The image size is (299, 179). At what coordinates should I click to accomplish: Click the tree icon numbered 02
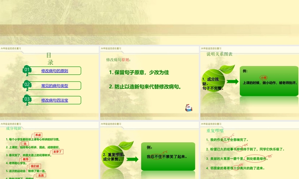[x=27, y=85]
